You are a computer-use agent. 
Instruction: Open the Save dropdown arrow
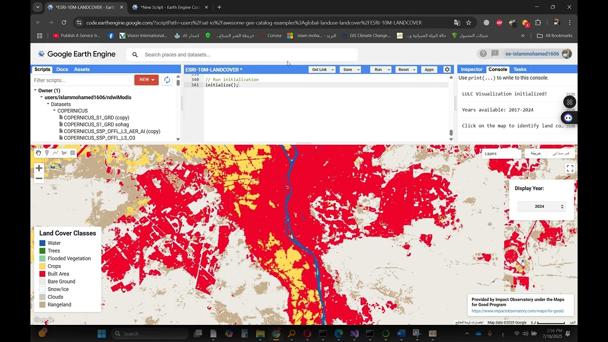[x=358, y=69]
